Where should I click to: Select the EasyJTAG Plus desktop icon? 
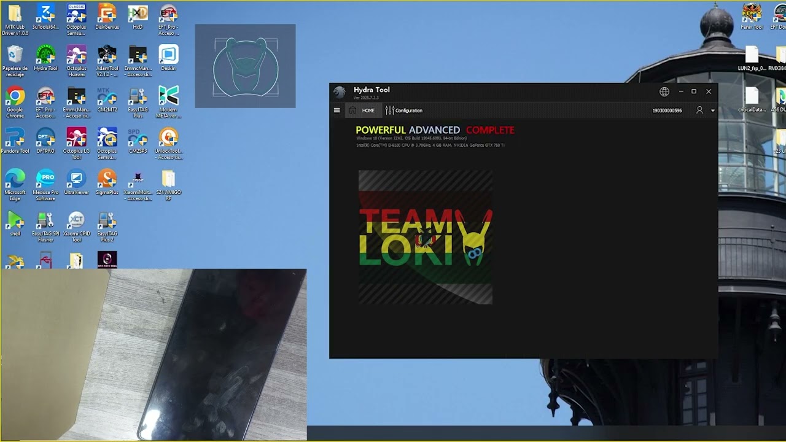point(138,103)
